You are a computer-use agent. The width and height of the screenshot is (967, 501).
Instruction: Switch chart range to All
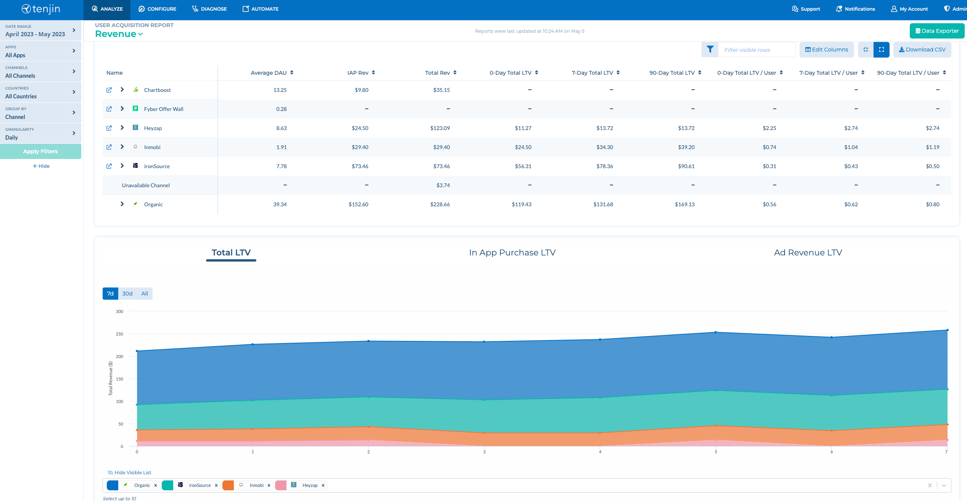coord(145,294)
